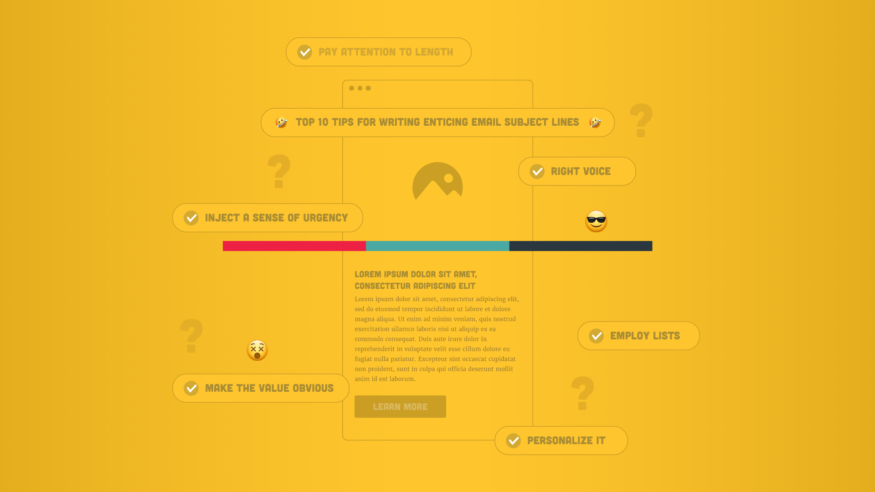Select the Top 10 Tips title tab

(x=437, y=123)
